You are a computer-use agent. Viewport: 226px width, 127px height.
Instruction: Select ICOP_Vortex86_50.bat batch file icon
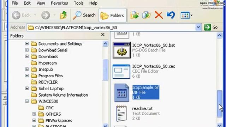121,50
